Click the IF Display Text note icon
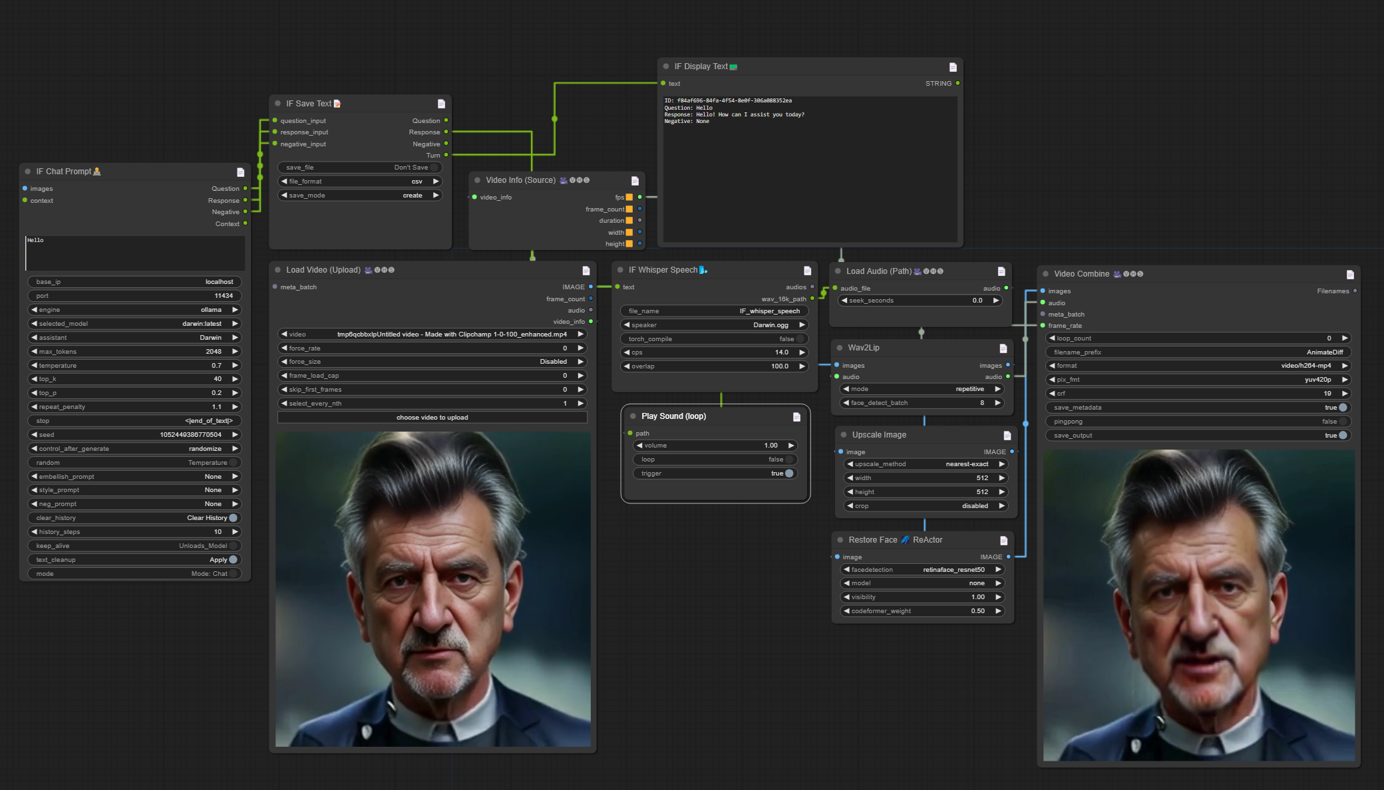This screenshot has width=1384, height=790. tap(953, 67)
